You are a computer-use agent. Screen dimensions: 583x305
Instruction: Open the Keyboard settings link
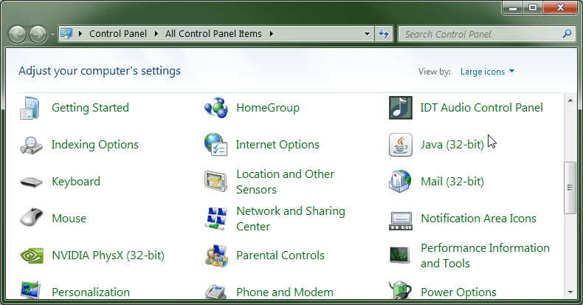(x=76, y=182)
